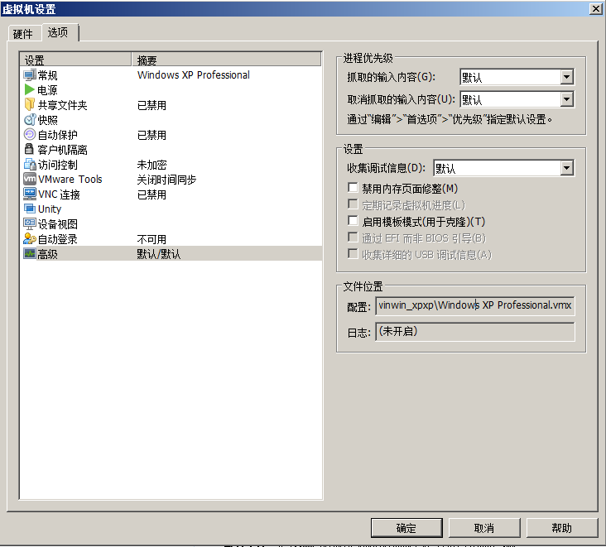Select the 设备视图 appliance view icon

(x=29, y=223)
